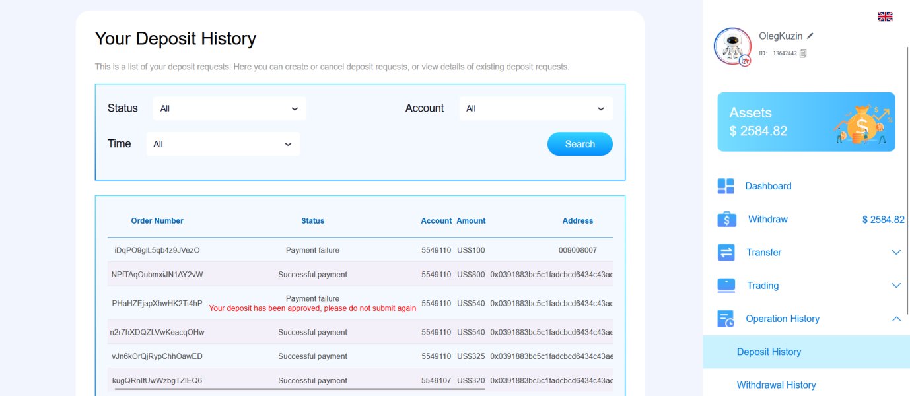Click the Trading laptop icon
The height and width of the screenshot is (396, 910).
point(726,286)
